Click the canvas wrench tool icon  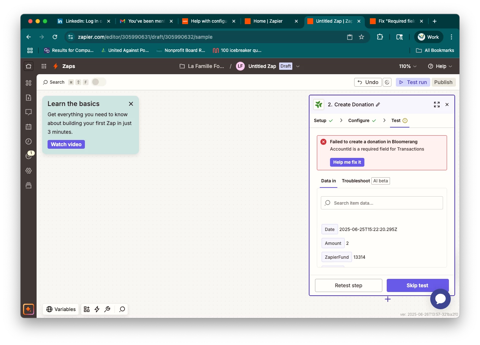[x=107, y=309]
